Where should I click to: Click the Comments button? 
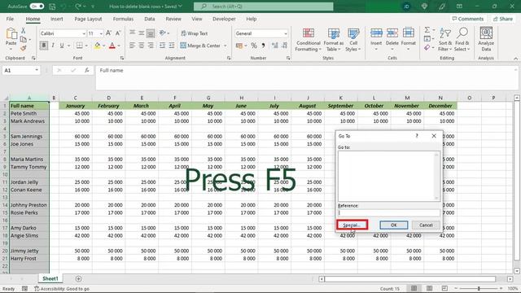coord(468,19)
